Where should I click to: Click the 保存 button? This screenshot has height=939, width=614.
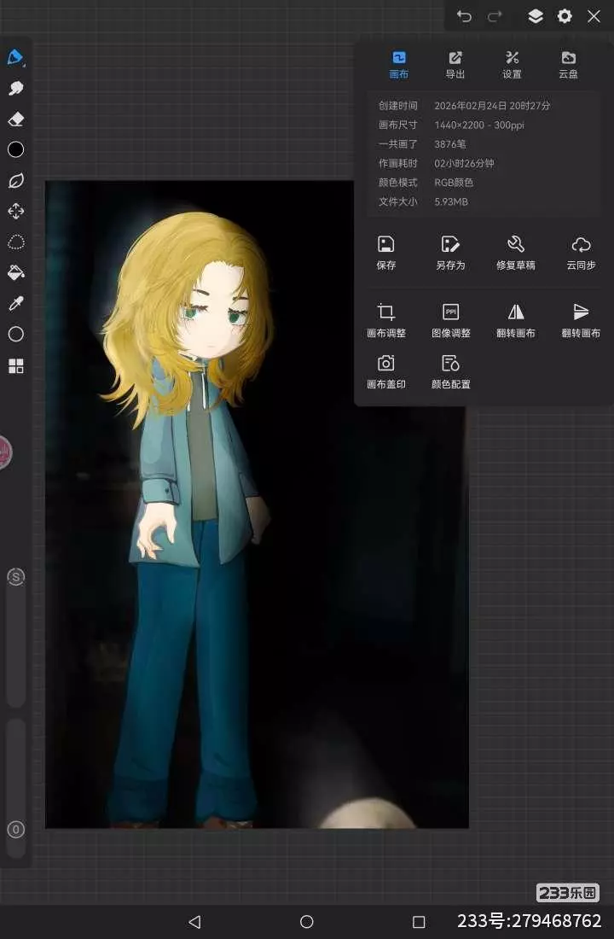tap(386, 253)
